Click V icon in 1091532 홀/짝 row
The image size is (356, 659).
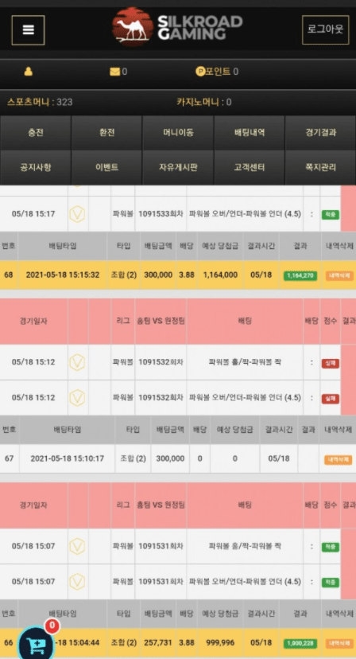click(x=77, y=362)
